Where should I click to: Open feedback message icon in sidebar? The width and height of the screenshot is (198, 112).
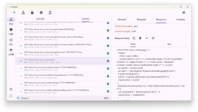pos(11,96)
